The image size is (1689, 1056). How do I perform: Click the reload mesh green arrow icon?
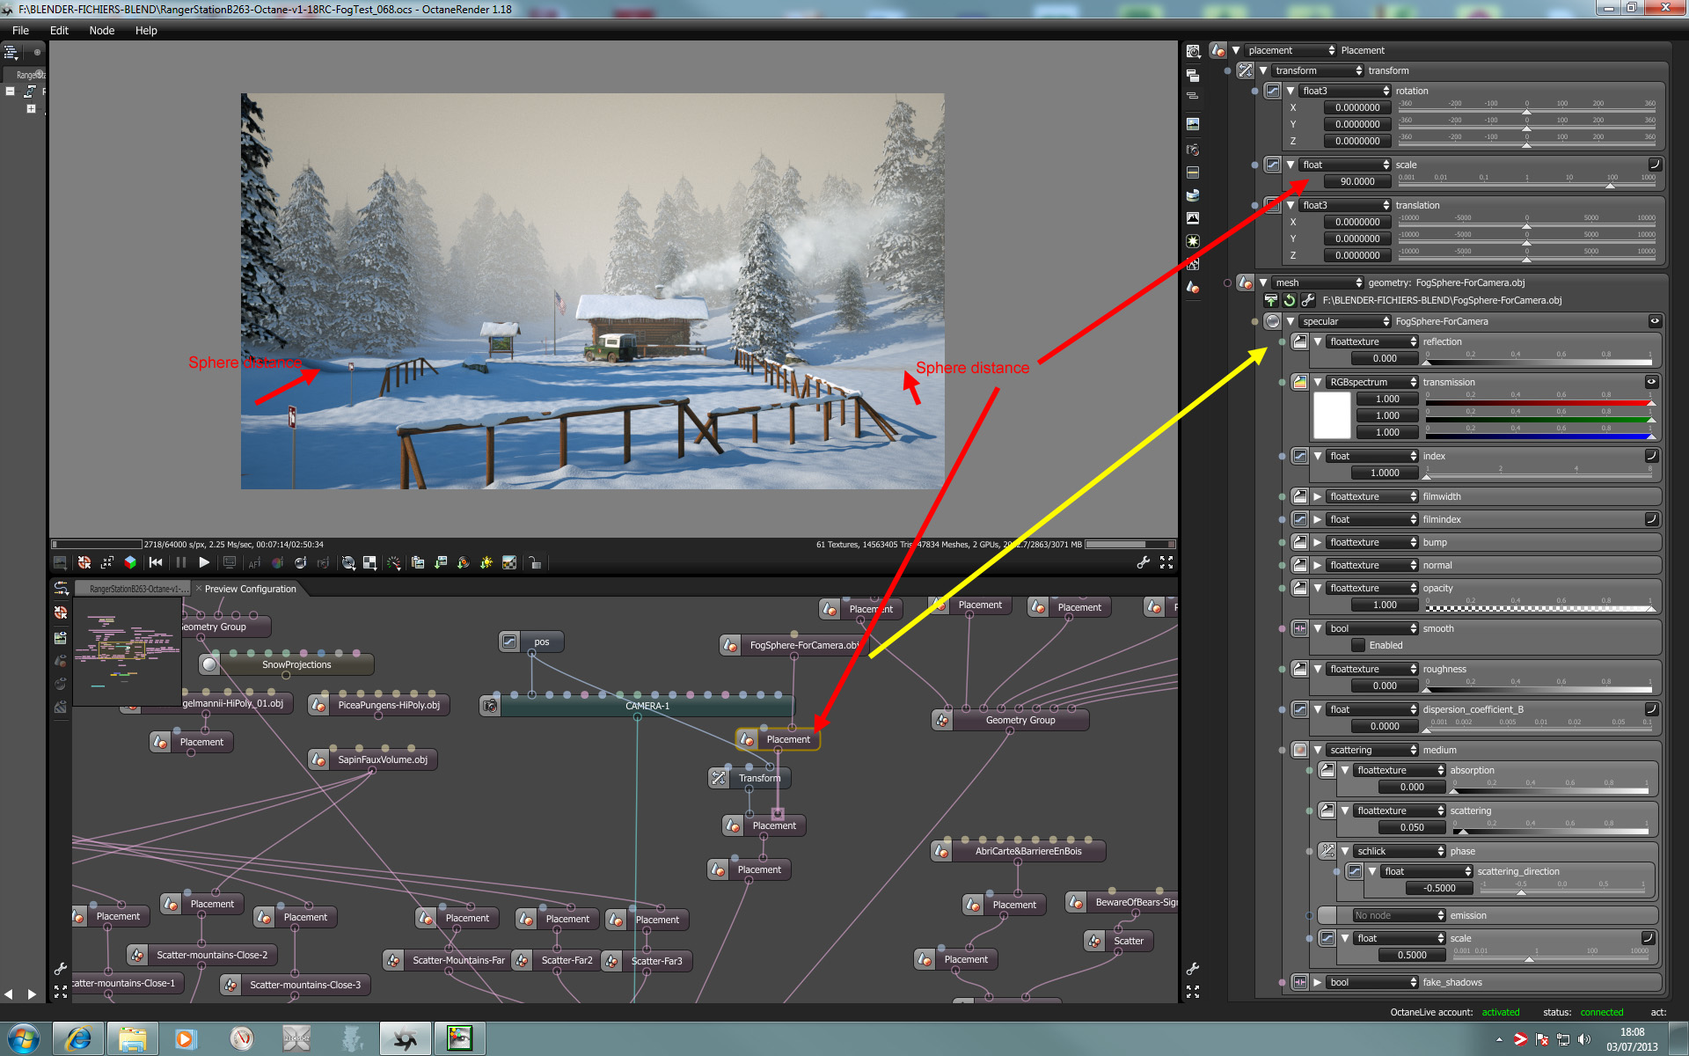click(1289, 300)
